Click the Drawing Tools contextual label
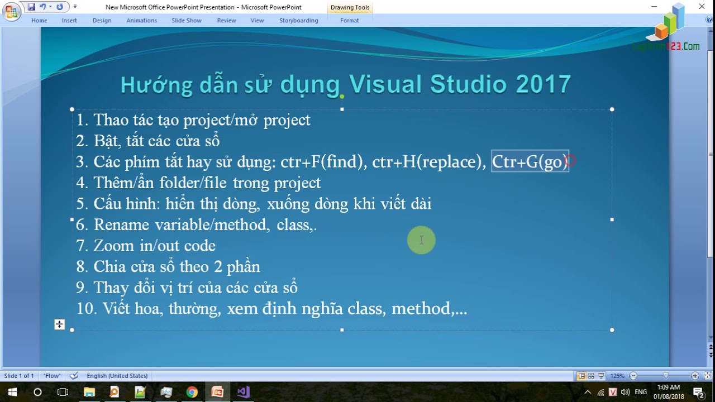The width and height of the screenshot is (715, 402). [x=350, y=8]
